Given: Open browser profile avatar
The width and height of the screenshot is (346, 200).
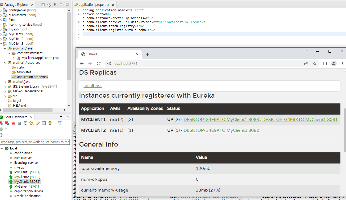Looking at the screenshot, I should [x=334, y=63].
